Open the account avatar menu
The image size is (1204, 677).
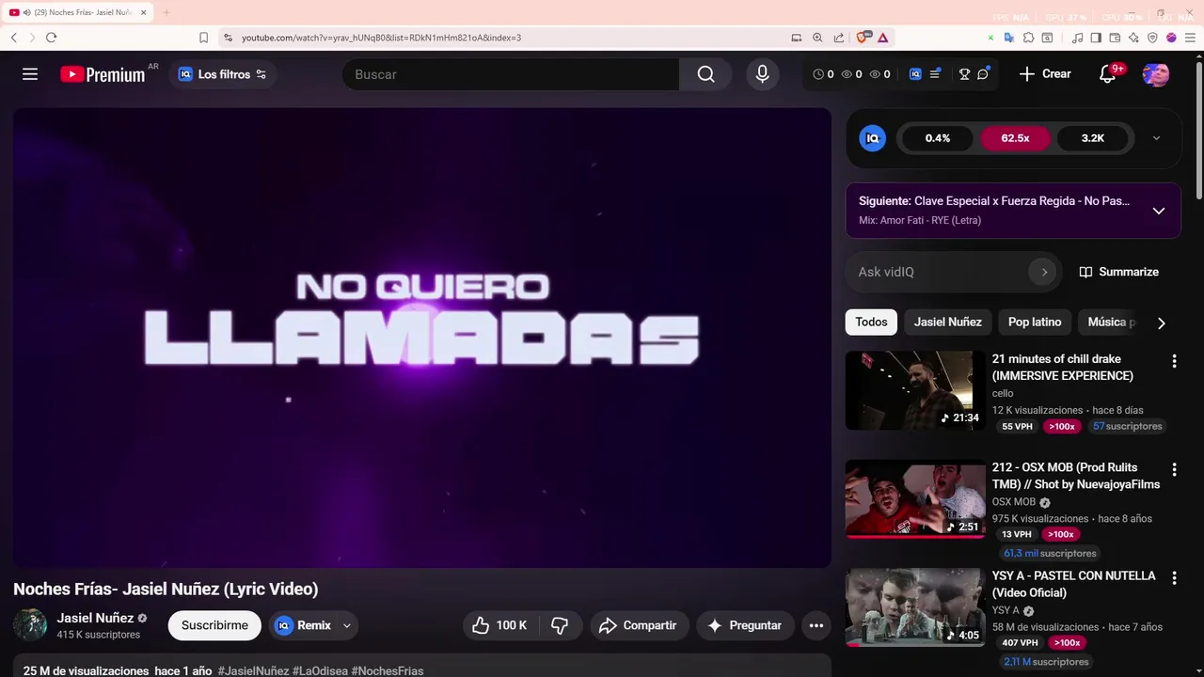(1155, 74)
